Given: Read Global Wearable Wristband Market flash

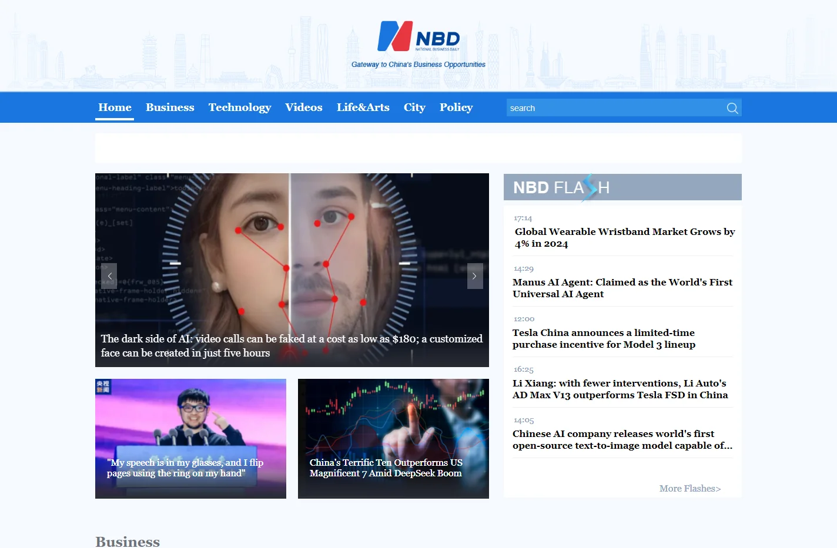Looking at the screenshot, I should pyautogui.click(x=625, y=238).
